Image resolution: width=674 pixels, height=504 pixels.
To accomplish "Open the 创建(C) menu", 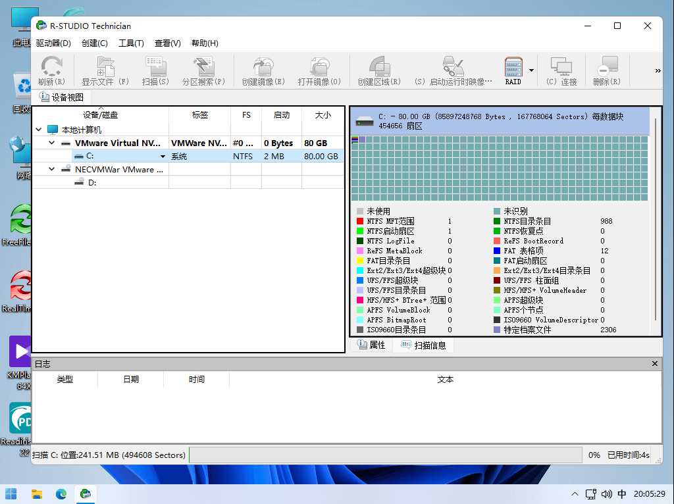I will click(95, 43).
